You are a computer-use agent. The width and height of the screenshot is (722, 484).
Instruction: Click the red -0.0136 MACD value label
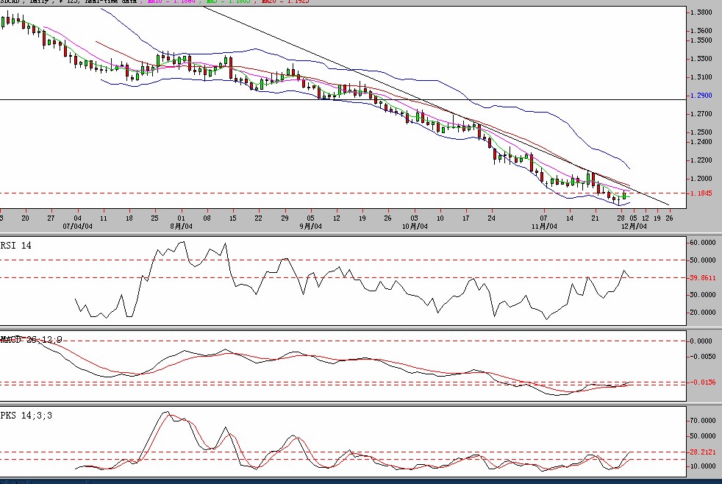(x=703, y=383)
